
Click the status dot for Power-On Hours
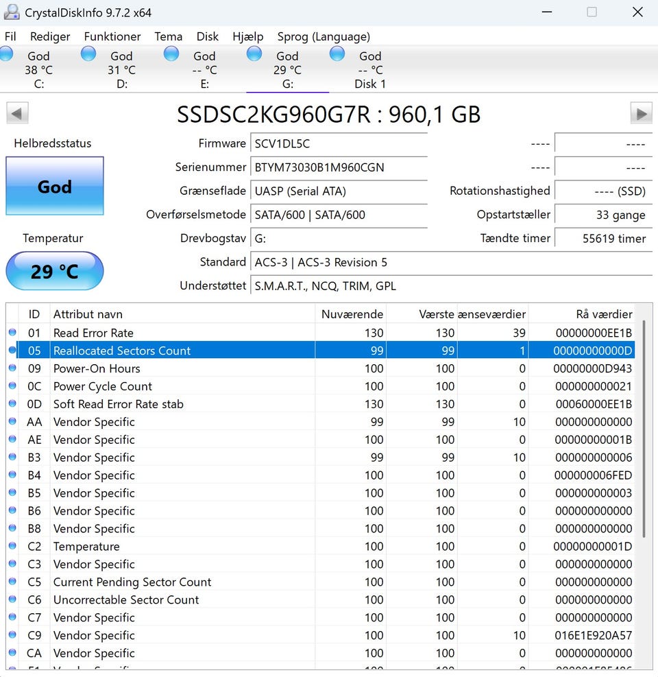[12, 368]
